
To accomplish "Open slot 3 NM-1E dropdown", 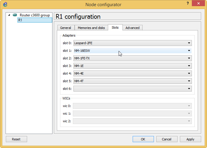I will [x=133, y=66].
